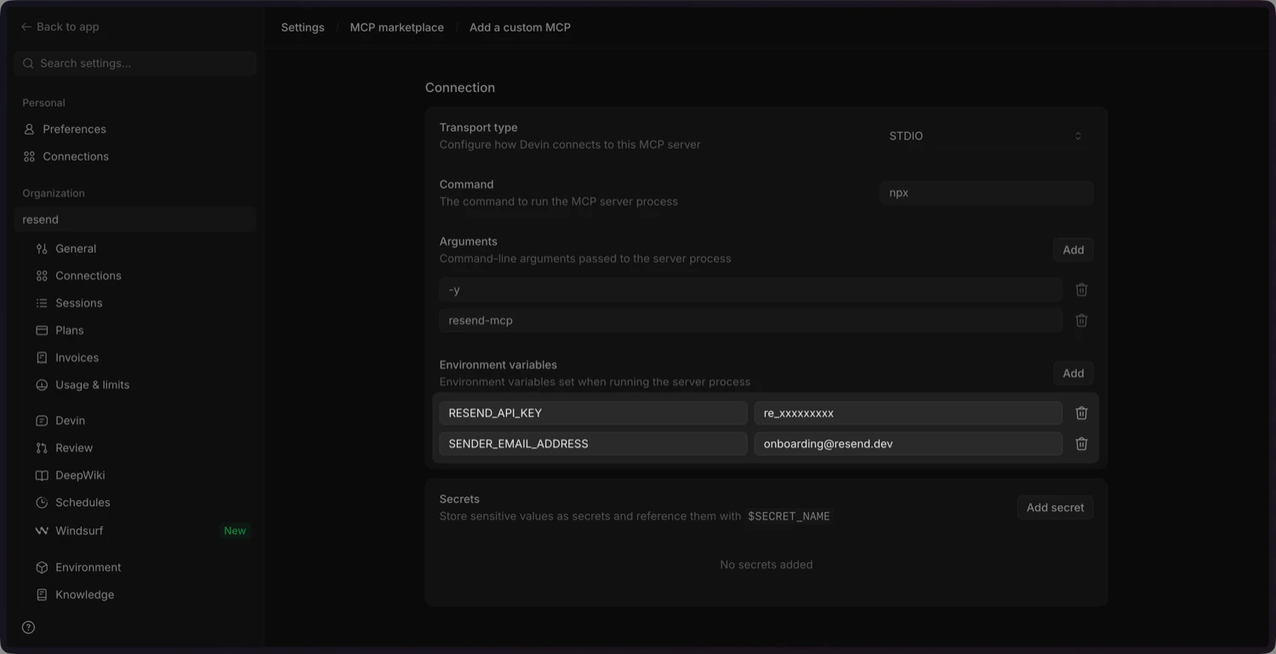1276x654 pixels.
Task: Click the Add a custom MCP breadcrumb
Action: 520,27
